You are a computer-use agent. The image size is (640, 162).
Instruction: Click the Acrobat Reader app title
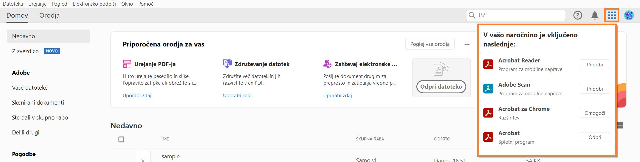tap(519, 60)
